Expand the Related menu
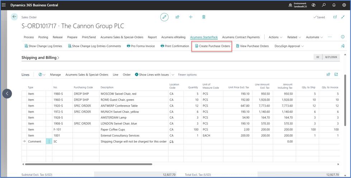351x178 pixels. [294, 37]
